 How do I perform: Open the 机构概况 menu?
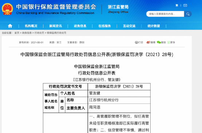coord(31,26)
